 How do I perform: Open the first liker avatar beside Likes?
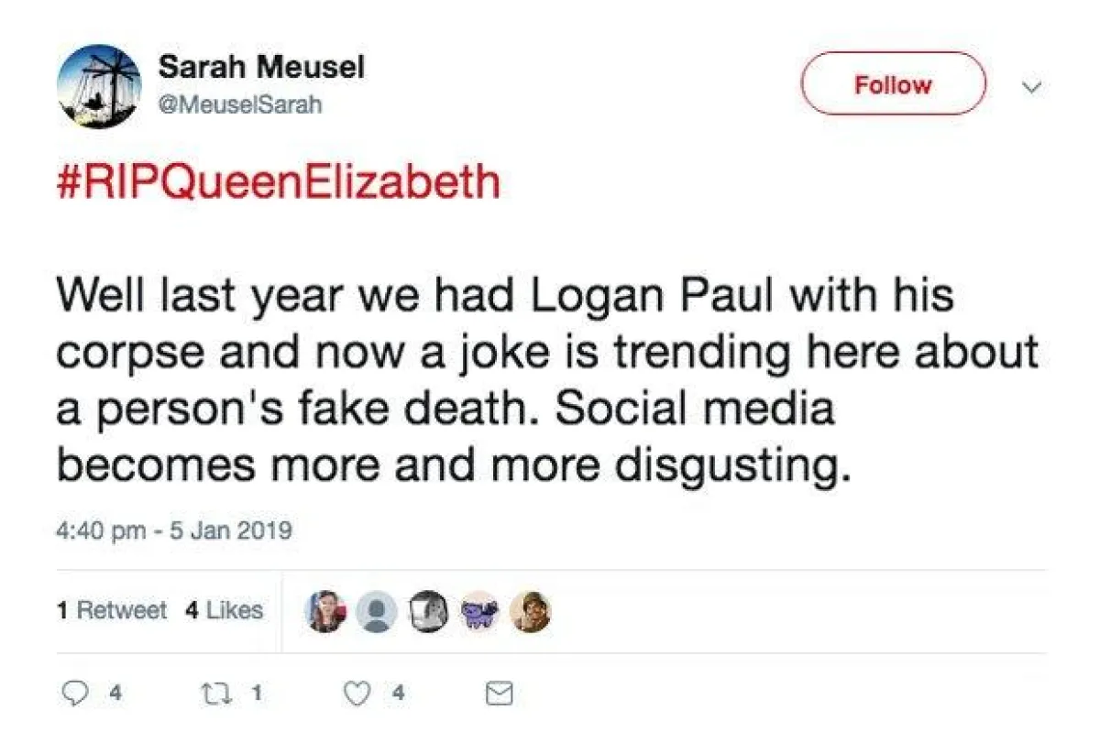click(x=326, y=611)
